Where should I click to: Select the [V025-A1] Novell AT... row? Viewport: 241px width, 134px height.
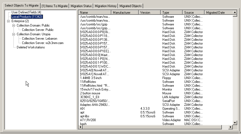[155, 74]
